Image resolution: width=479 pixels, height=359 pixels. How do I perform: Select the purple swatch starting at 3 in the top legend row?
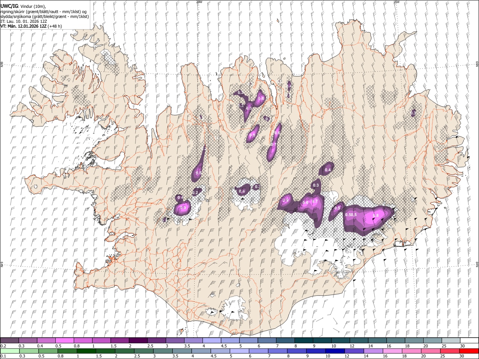175,340
